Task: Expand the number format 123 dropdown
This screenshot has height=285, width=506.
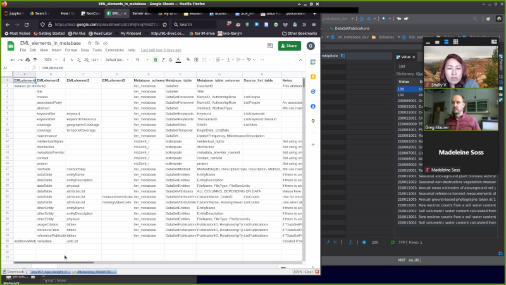Action: (96, 60)
